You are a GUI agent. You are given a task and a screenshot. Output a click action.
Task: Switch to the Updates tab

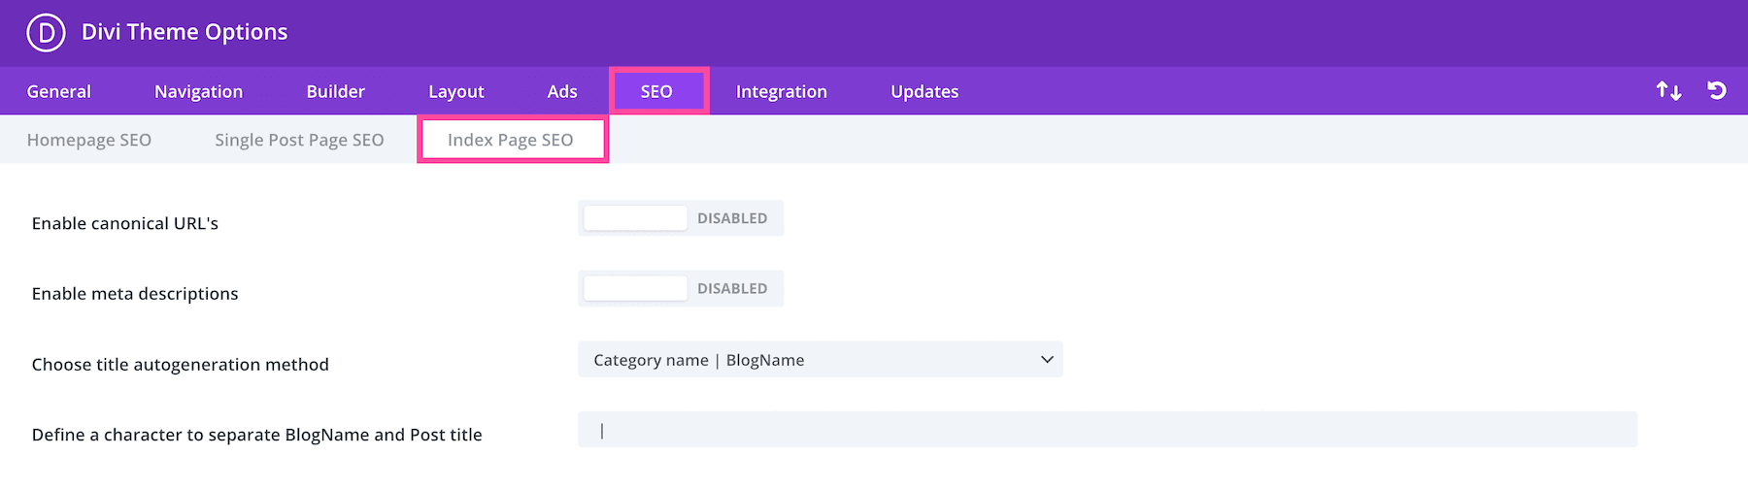pos(924,92)
